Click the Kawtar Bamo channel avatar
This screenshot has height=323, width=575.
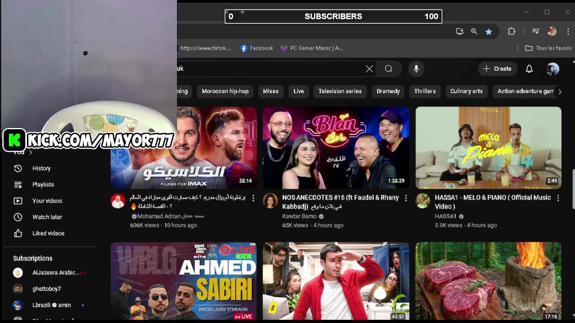point(270,201)
